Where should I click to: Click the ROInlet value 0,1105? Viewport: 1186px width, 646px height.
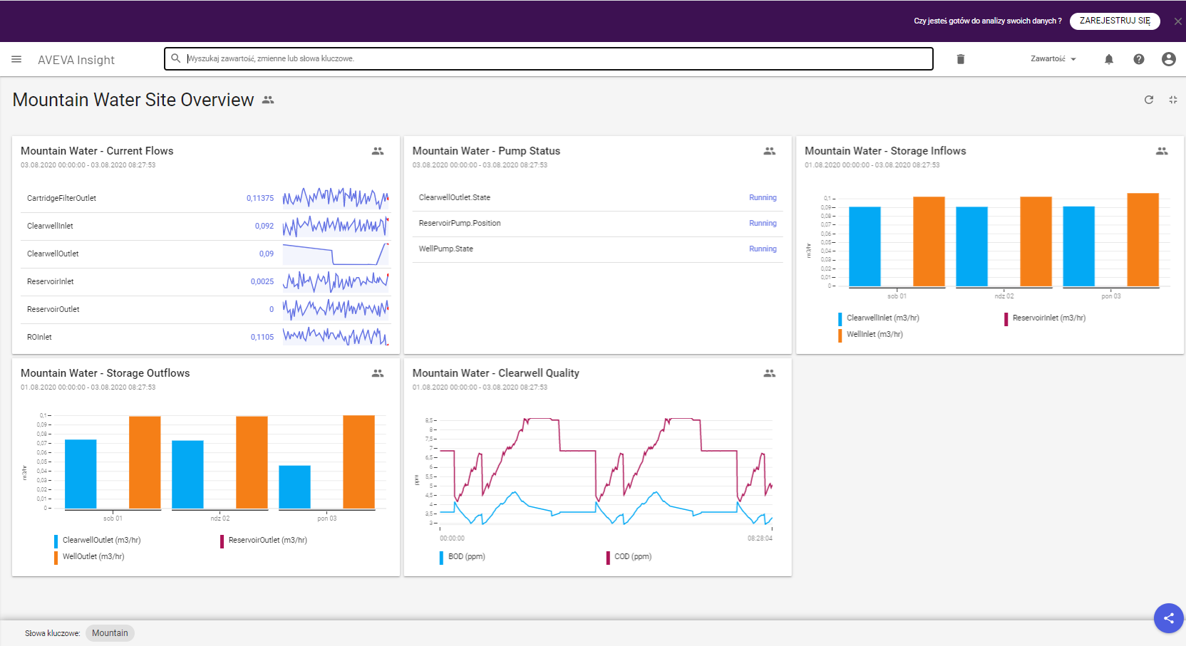tap(262, 338)
